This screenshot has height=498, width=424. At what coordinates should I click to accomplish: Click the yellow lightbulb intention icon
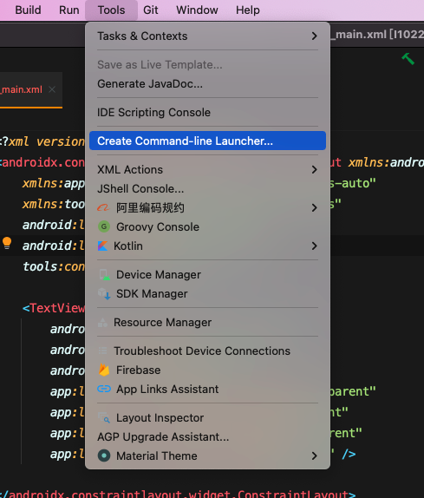(7, 243)
